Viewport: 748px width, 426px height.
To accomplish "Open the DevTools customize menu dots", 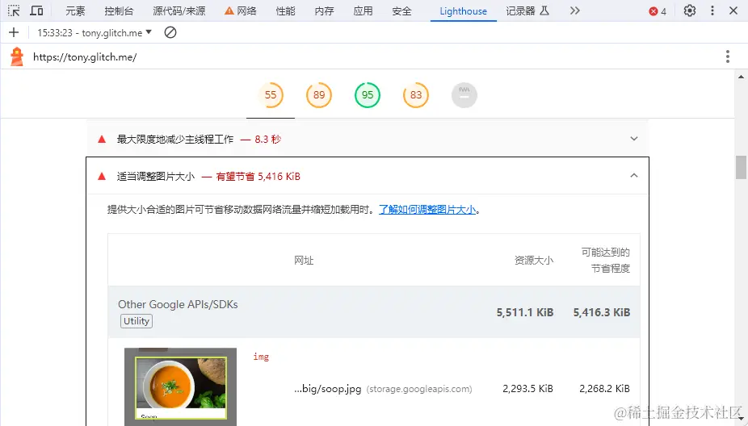I will tap(712, 10).
